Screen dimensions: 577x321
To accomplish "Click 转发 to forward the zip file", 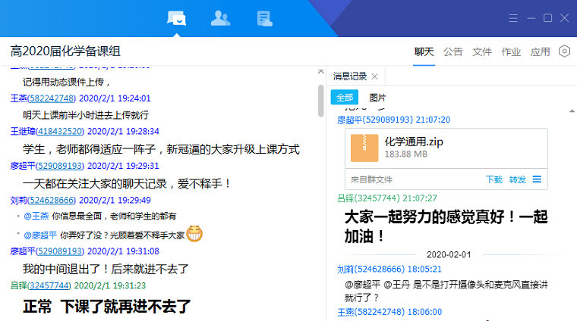I will pos(517,179).
